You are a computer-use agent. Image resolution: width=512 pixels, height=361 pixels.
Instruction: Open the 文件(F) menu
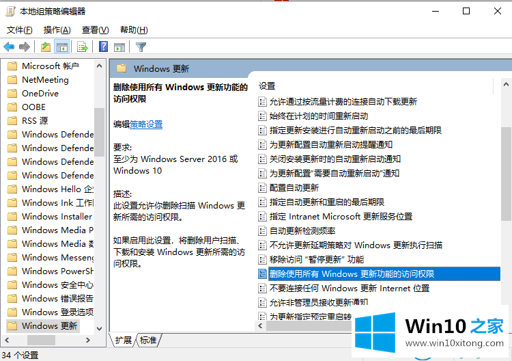coord(20,30)
